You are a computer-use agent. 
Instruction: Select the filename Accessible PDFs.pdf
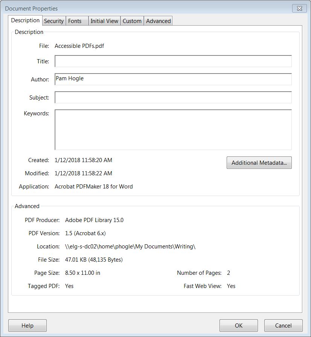tap(79, 46)
